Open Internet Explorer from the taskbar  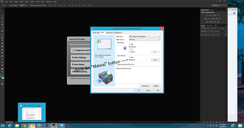coord(10,125)
